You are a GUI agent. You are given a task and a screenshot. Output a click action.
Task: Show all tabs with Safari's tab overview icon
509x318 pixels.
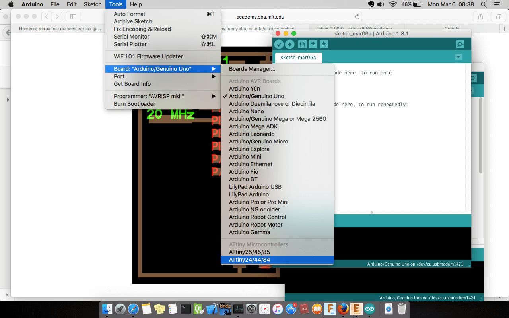498,17
